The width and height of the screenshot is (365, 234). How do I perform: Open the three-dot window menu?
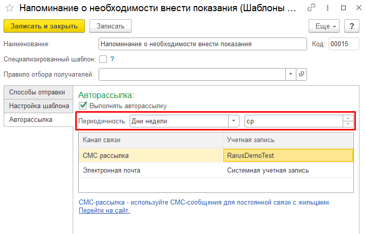(x=327, y=8)
